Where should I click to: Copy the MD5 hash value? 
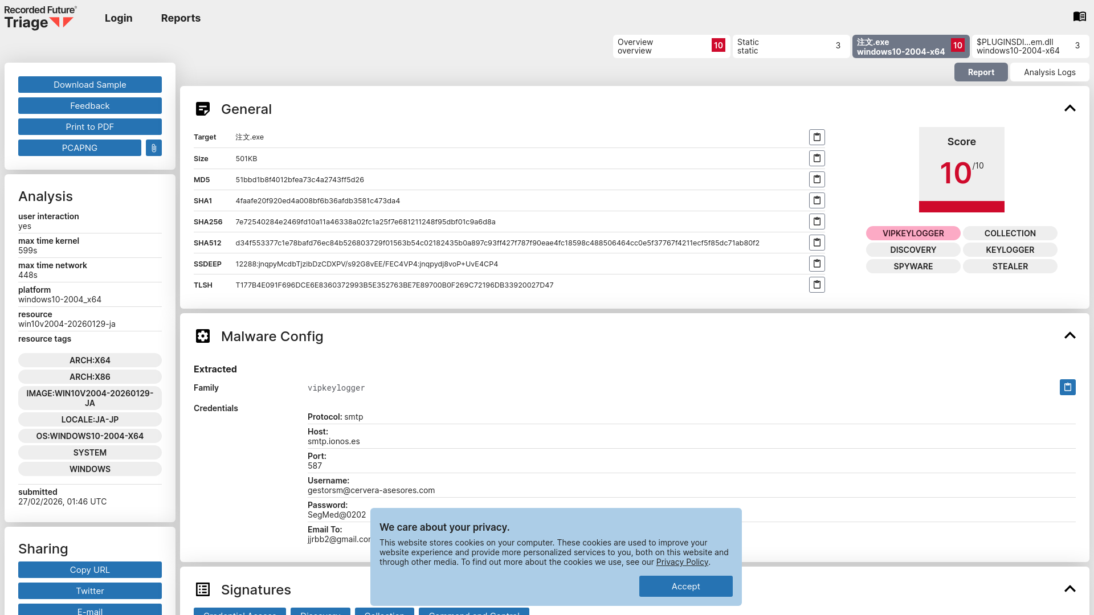(817, 179)
